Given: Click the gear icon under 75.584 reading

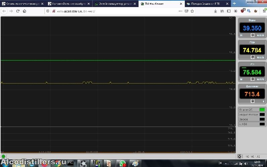Looking at the screenshot, I should coord(252,79).
